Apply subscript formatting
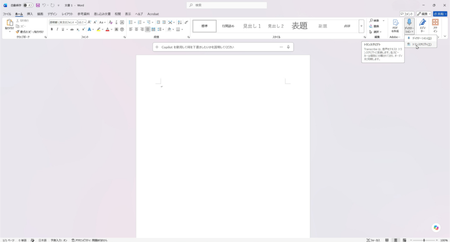 pyautogui.click(x=78, y=29)
